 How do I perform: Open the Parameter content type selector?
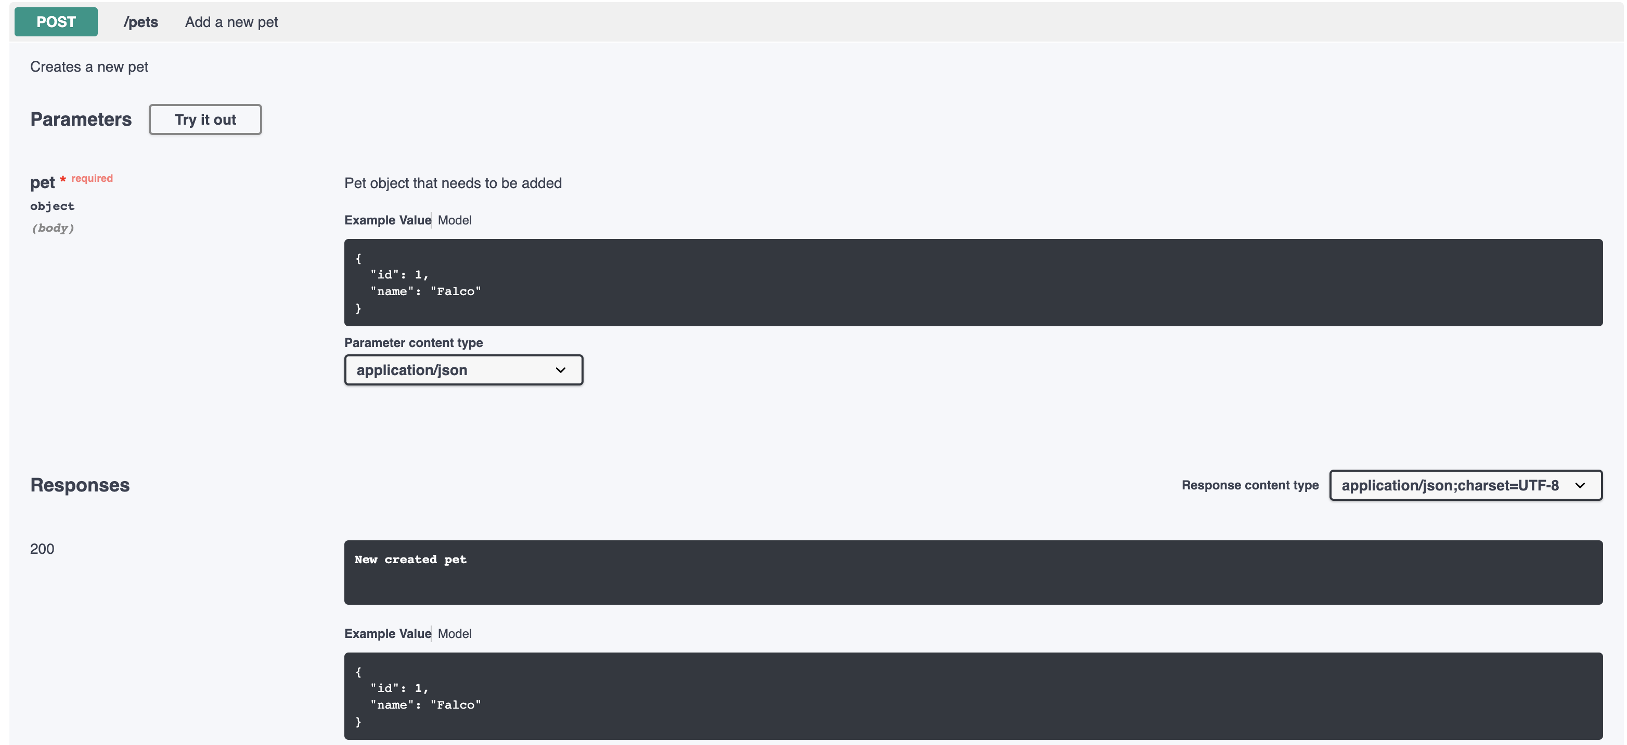(463, 370)
